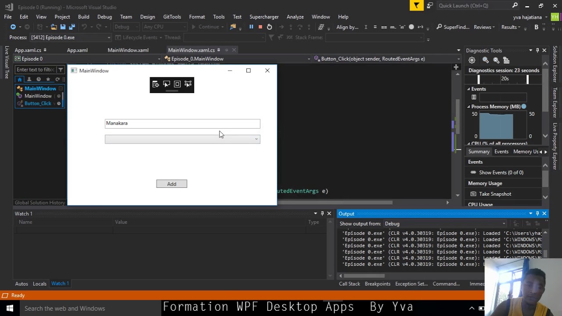Click the refresh icon in left panel
Screen dimensions: 562x316
pos(58,79)
